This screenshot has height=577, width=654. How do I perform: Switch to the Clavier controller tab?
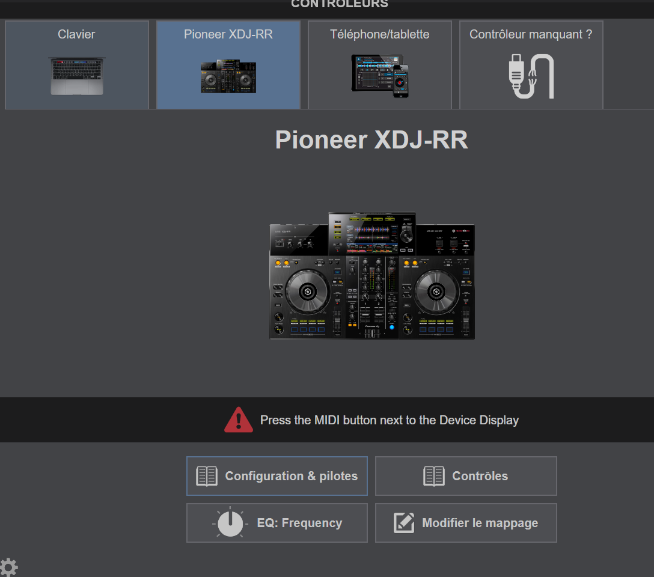76,34
